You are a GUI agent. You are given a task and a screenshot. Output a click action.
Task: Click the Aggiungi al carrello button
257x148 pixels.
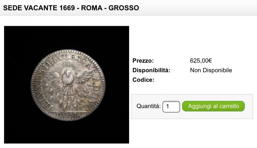click(213, 106)
